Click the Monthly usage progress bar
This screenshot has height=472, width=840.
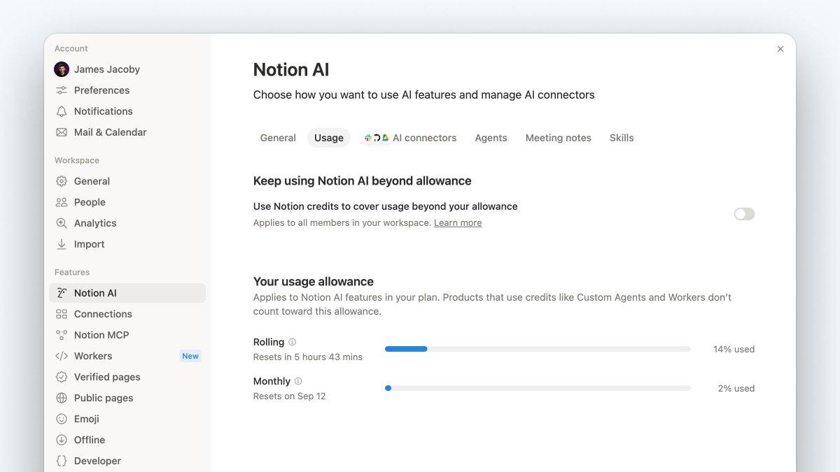[538, 388]
